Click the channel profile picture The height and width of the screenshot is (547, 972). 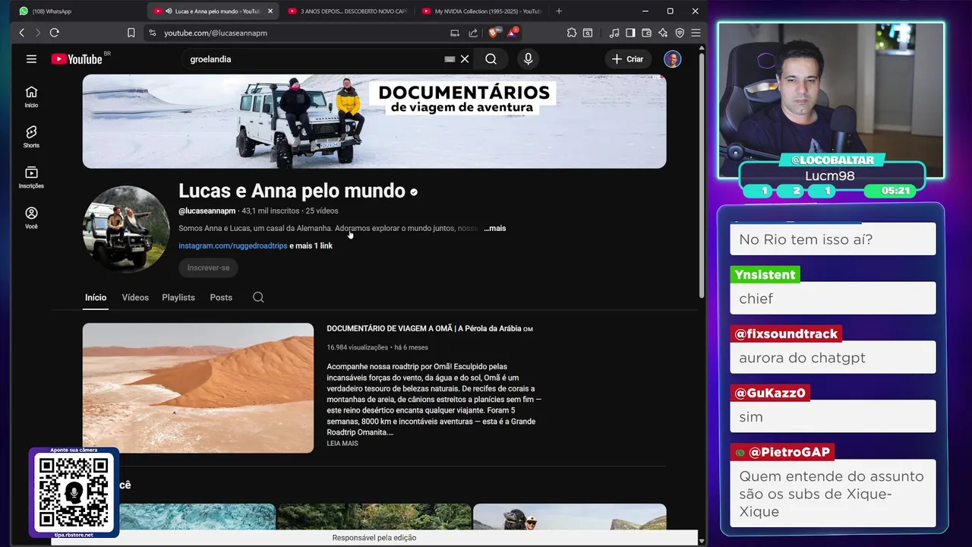(x=126, y=229)
